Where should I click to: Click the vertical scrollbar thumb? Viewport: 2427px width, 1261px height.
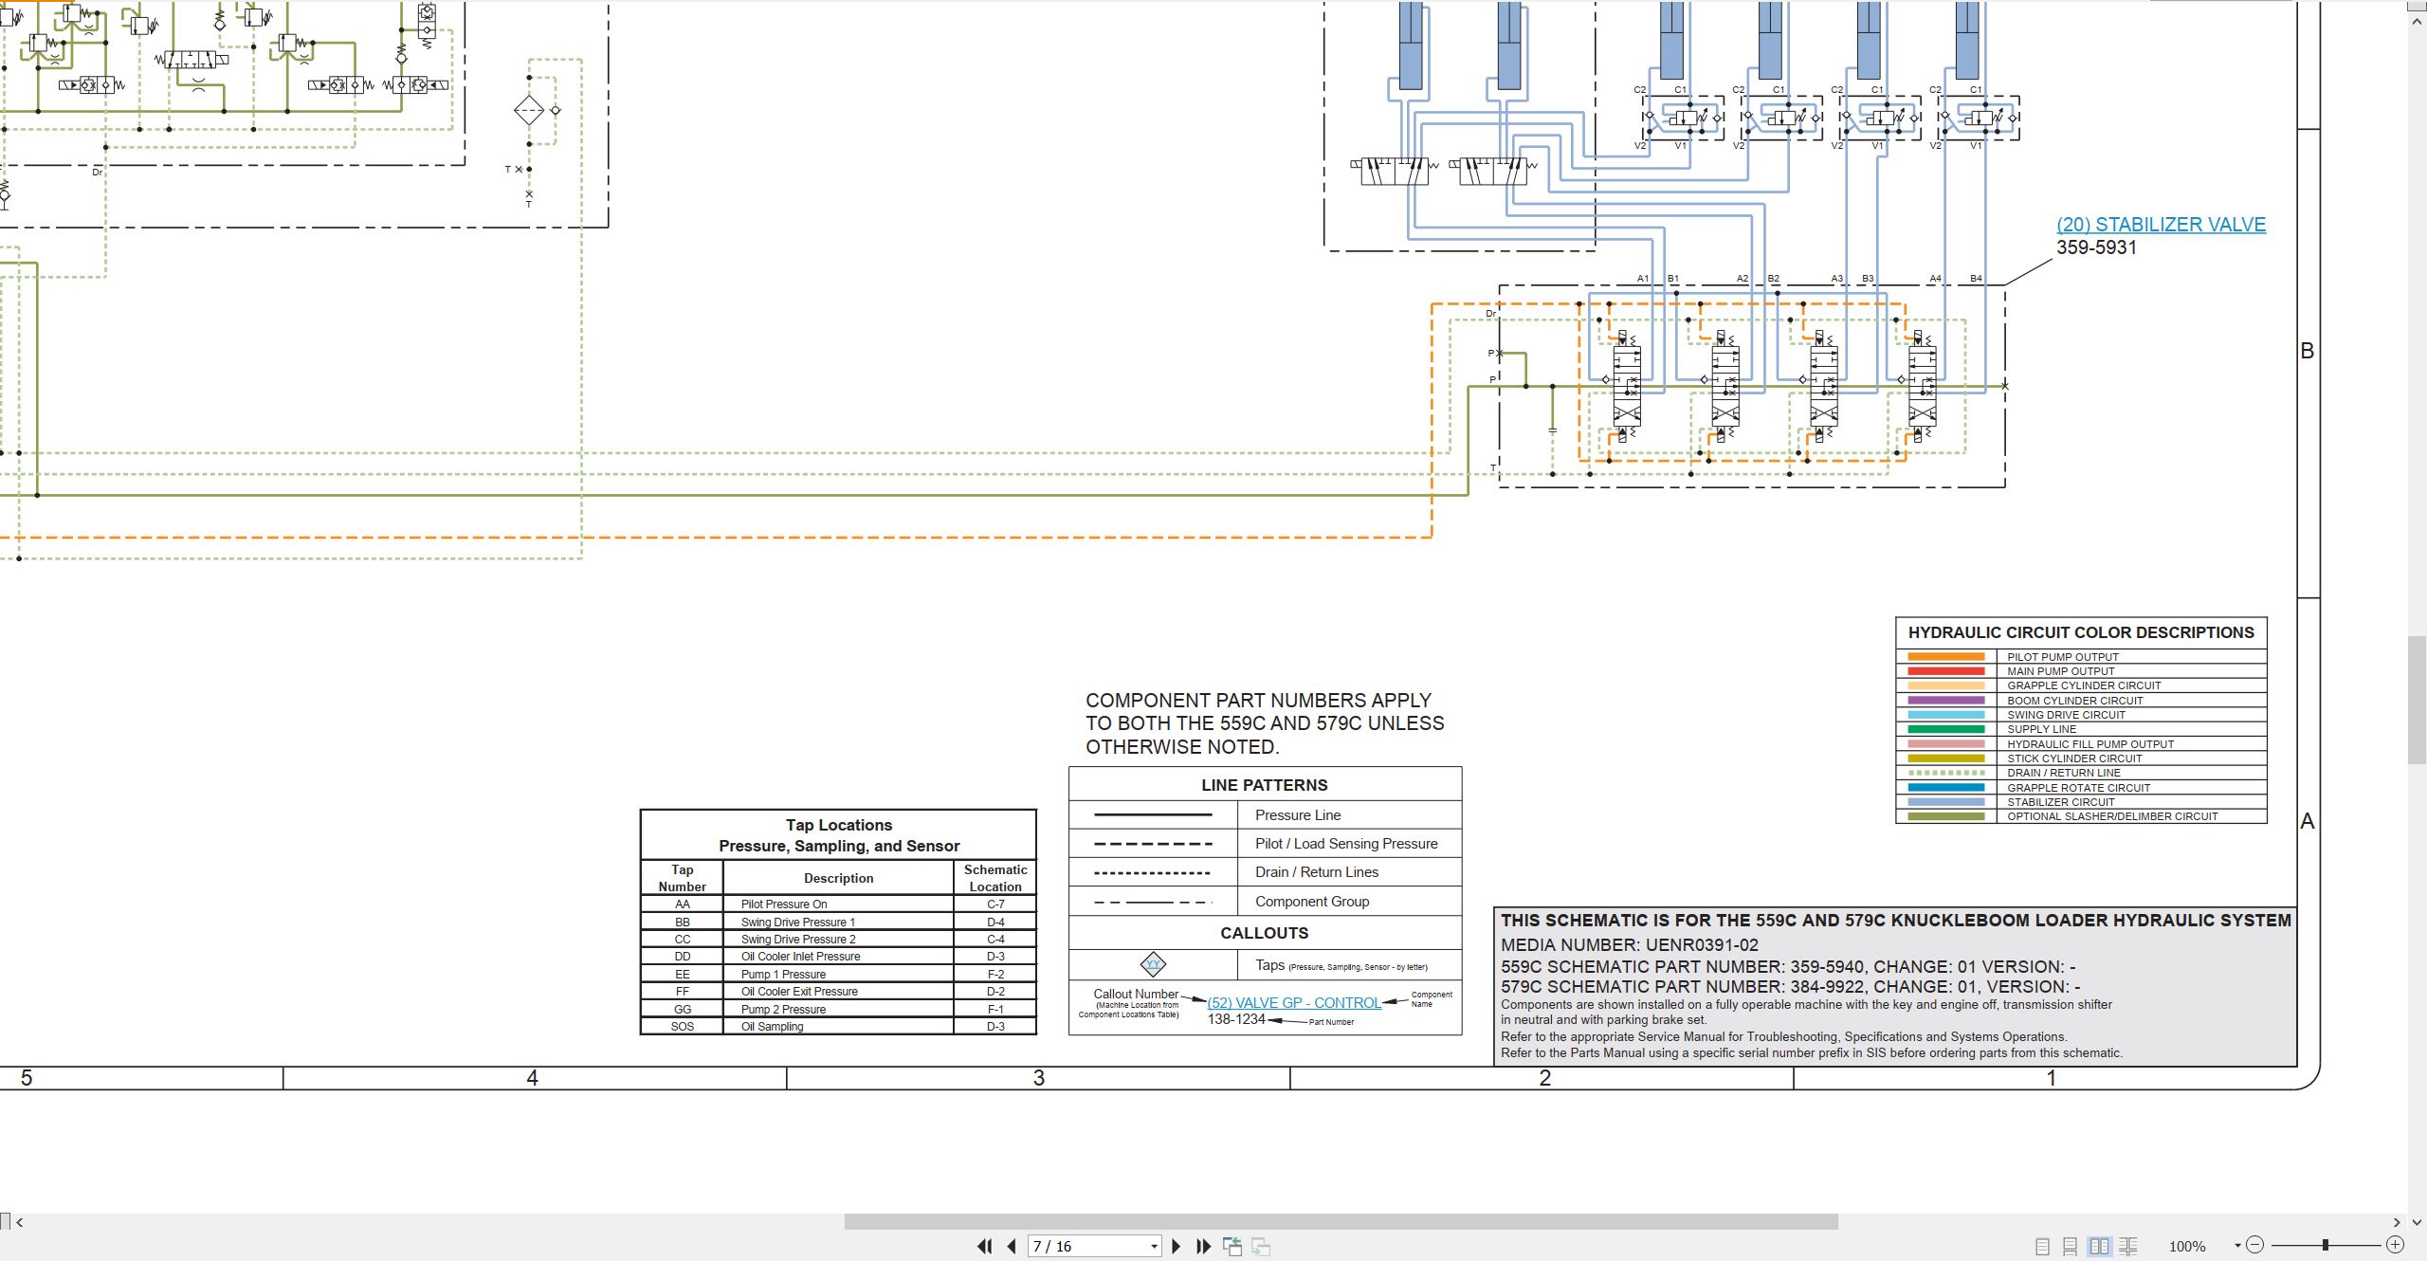click(x=2418, y=700)
